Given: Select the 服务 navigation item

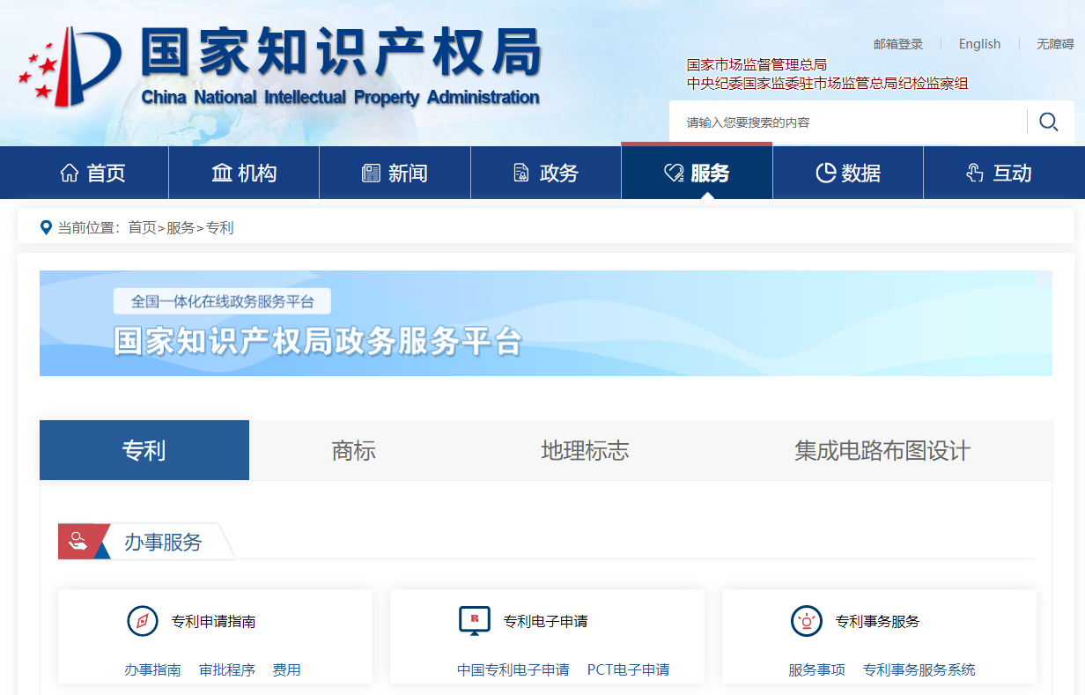Looking at the screenshot, I should point(697,173).
